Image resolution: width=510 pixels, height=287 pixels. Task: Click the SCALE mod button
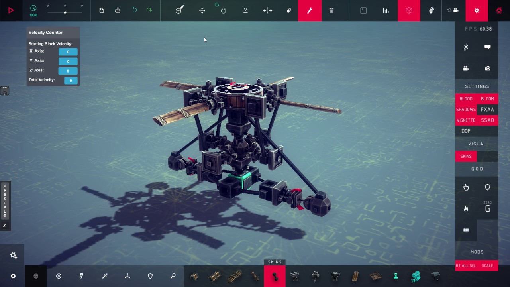pyautogui.click(x=487, y=265)
